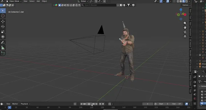Open the Select menu
The width and height of the screenshot is (206, 110).
click(32, 1)
